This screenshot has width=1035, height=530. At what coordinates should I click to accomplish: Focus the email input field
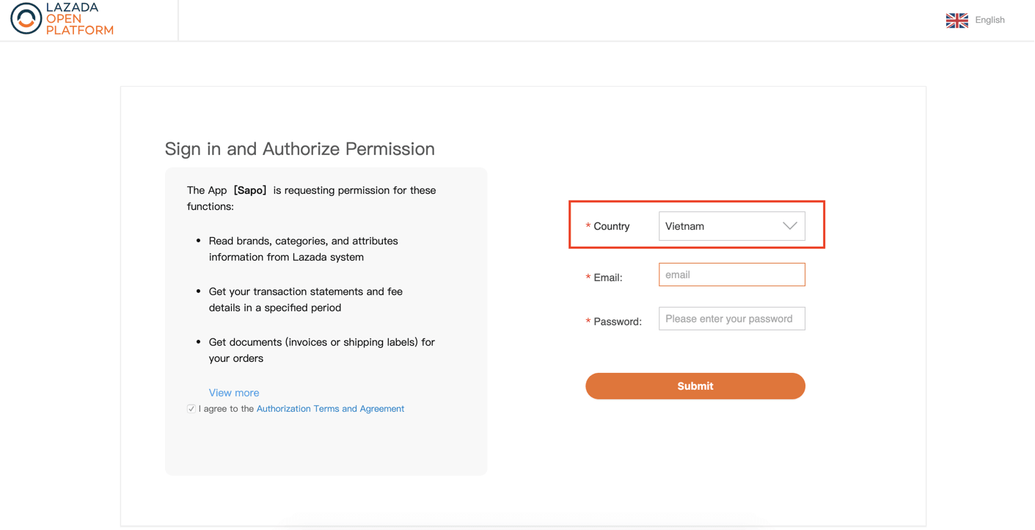[x=731, y=275]
